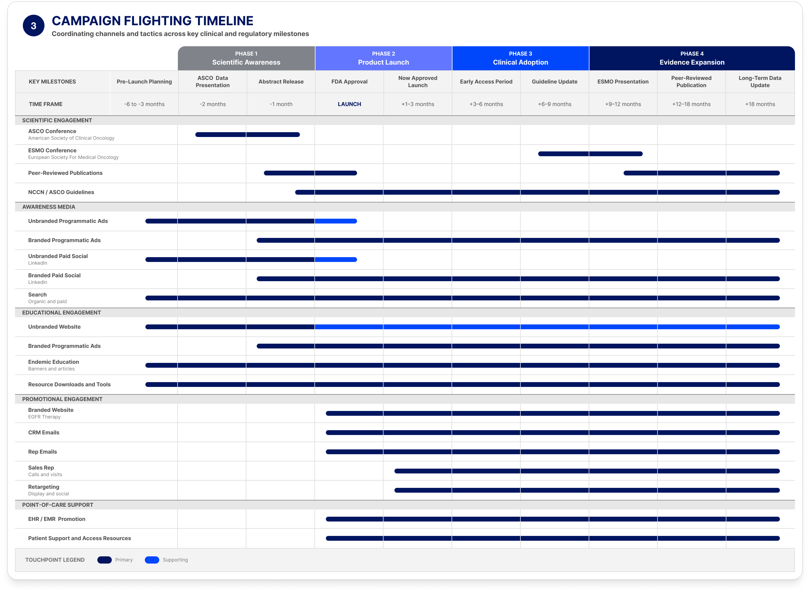Click the Supporting legend swatch
This screenshot has width=810, height=593.
point(152,560)
